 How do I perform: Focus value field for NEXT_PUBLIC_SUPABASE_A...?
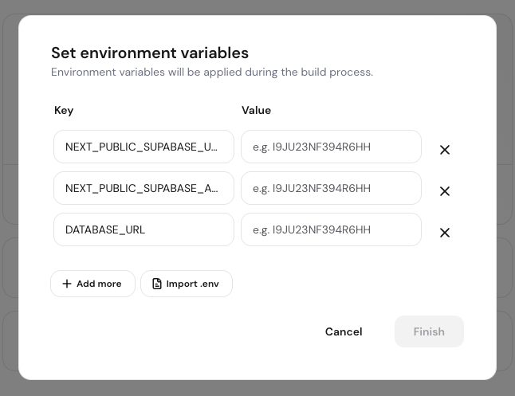coord(331,188)
